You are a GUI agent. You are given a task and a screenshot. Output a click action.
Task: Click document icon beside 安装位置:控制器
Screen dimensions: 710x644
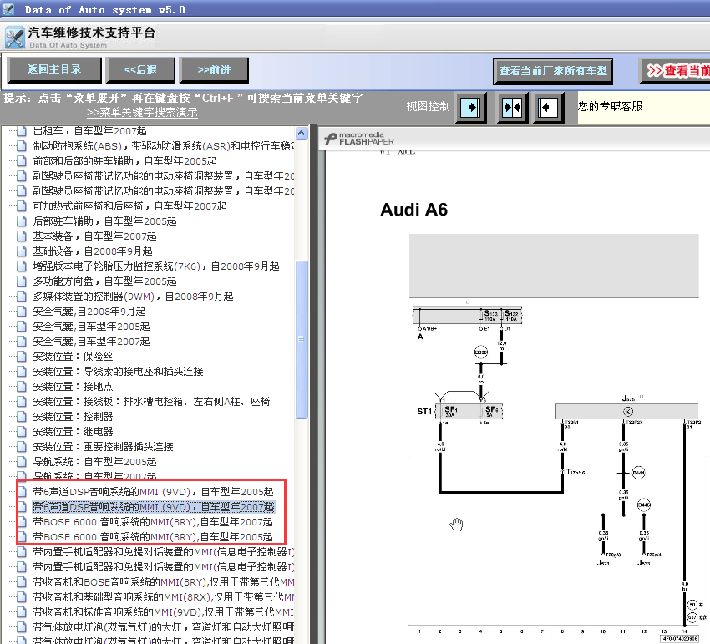pyautogui.click(x=21, y=416)
